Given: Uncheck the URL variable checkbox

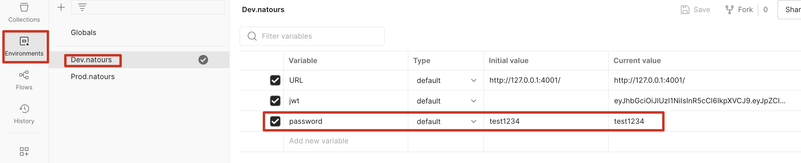Looking at the screenshot, I should pyautogui.click(x=275, y=80).
